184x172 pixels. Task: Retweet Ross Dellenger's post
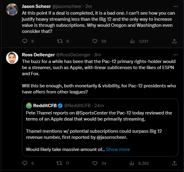tap(60, 163)
